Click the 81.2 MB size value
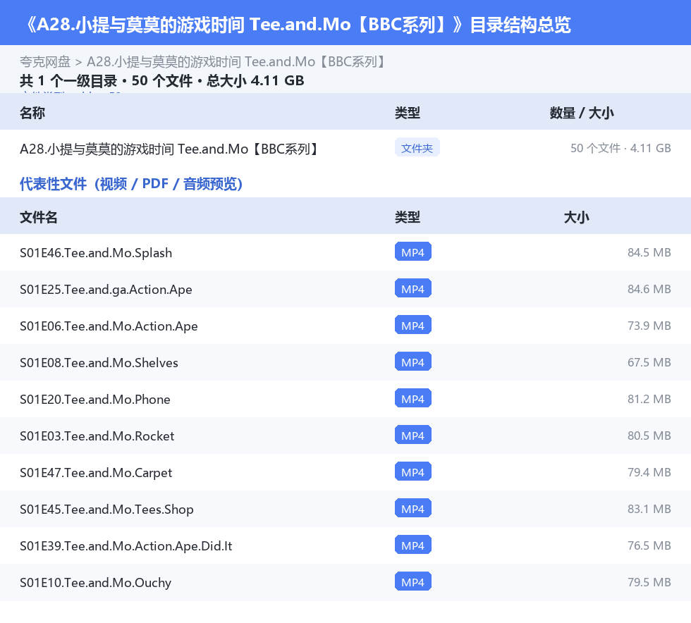This screenshot has width=691, height=623. click(649, 399)
